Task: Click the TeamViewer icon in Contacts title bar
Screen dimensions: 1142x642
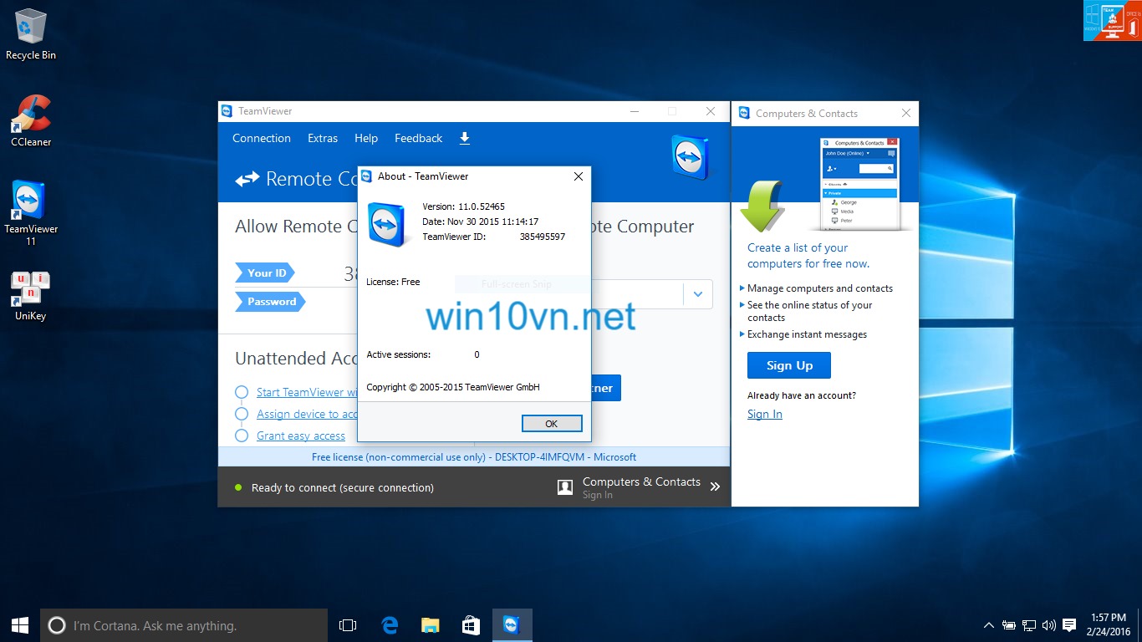Action: (x=742, y=113)
